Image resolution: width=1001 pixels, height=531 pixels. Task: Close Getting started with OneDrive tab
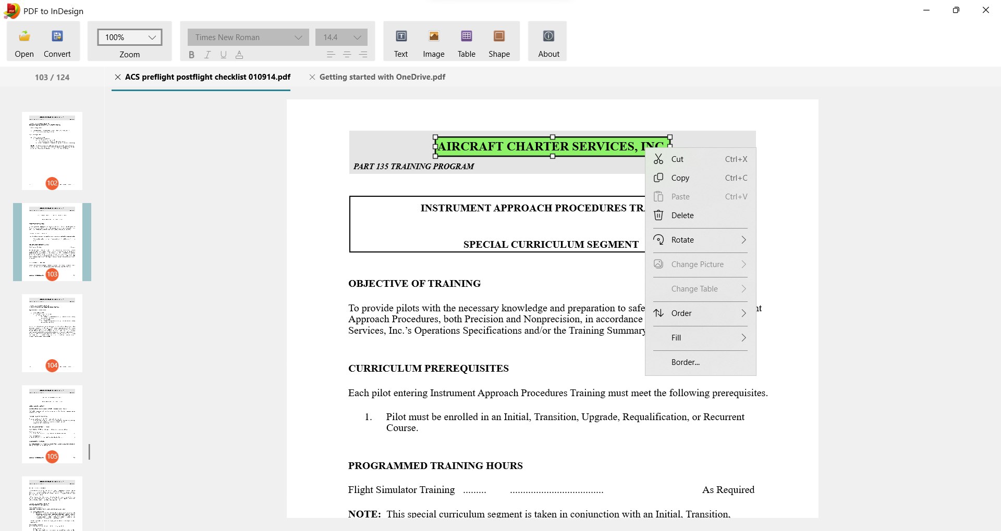tap(312, 77)
